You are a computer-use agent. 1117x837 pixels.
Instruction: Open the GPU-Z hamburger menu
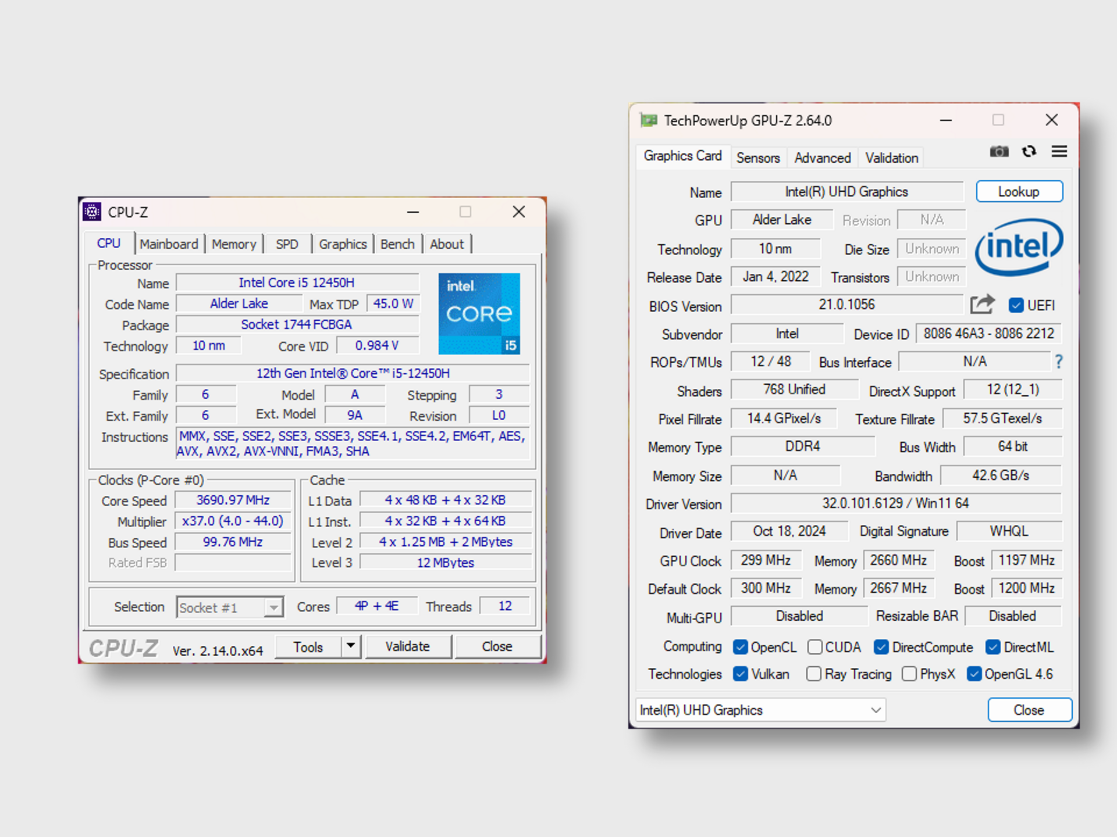pos(1059,151)
